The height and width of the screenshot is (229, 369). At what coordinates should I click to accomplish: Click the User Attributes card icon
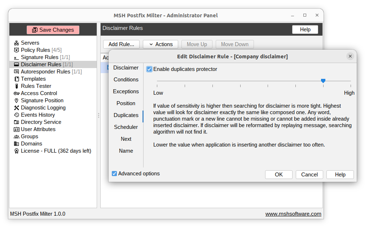[x=17, y=129]
